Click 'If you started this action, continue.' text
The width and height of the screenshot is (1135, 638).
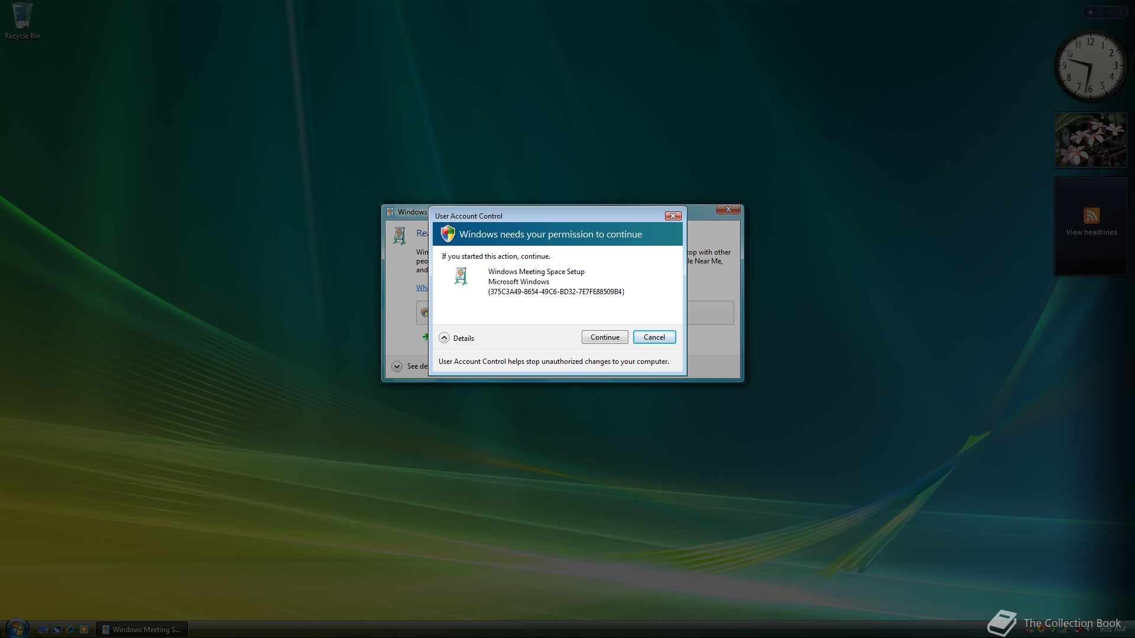(496, 256)
